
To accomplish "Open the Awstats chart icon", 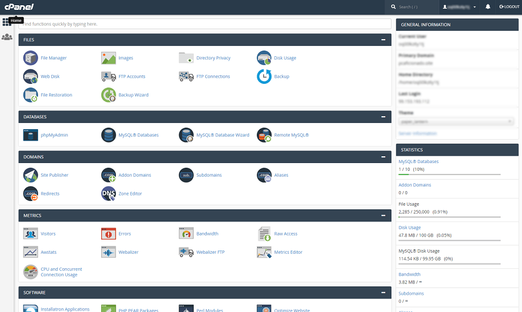I will pyautogui.click(x=30, y=252).
